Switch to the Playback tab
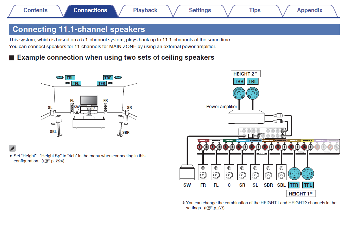Screen dimensions: 348x228 (x=145, y=10)
